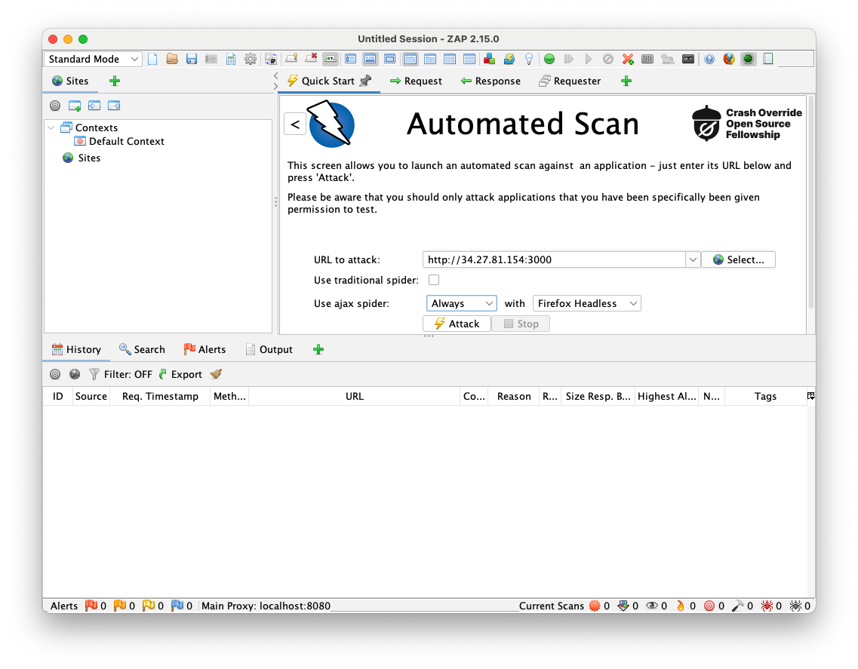Viewport: 858px width, 669px height.
Task: Click the light bulb show tab toolbar icon
Action: point(291,59)
